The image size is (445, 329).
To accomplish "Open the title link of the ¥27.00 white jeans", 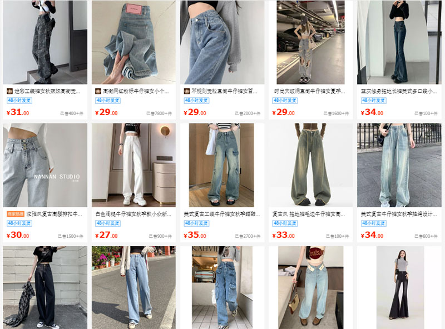I will click(133, 214).
